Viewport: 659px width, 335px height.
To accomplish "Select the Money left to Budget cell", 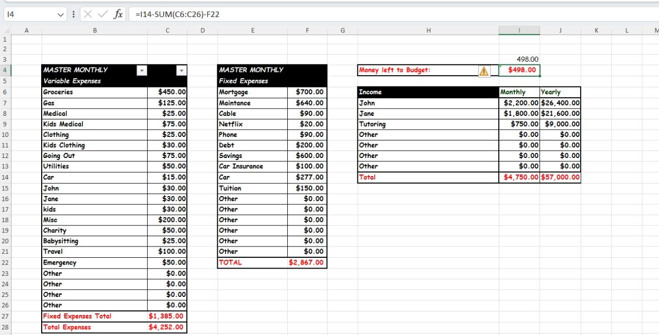I will coord(428,70).
